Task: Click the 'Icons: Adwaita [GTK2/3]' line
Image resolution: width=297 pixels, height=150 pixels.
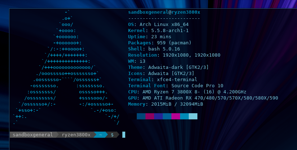Action: (x=161, y=74)
